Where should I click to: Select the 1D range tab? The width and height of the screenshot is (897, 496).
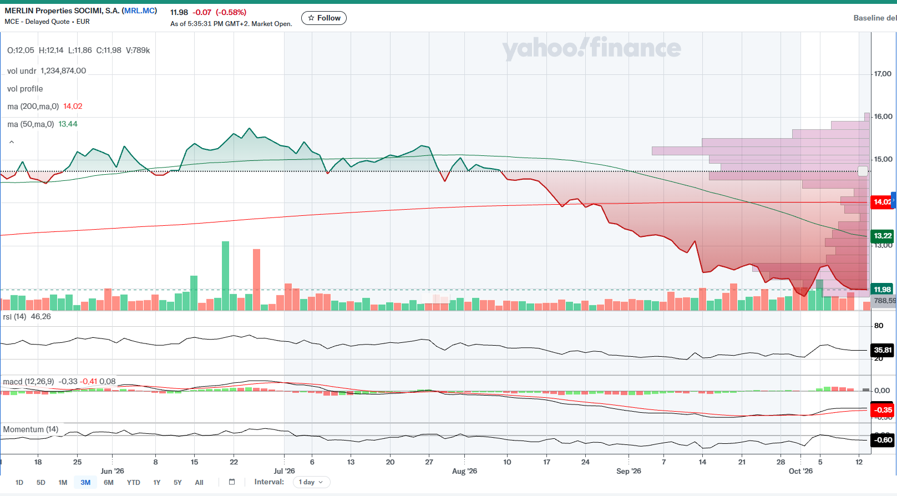click(x=19, y=483)
